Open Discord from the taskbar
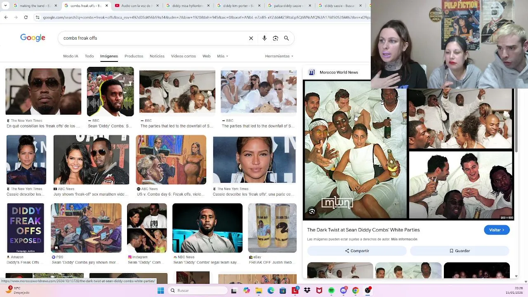Viewport: 528px width, 297px height. click(x=344, y=290)
